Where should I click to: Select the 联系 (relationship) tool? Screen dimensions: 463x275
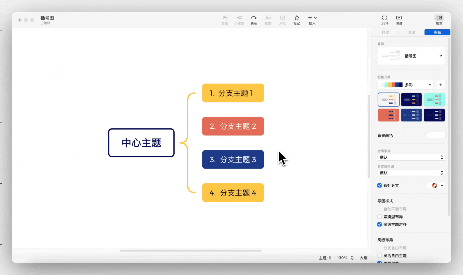click(x=254, y=20)
